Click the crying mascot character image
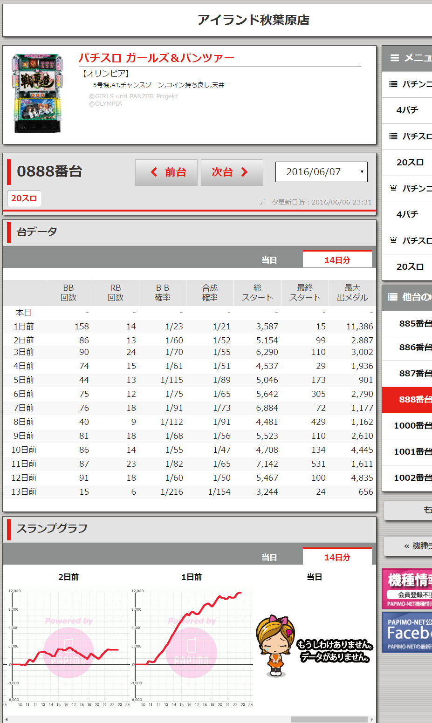 (x=275, y=646)
